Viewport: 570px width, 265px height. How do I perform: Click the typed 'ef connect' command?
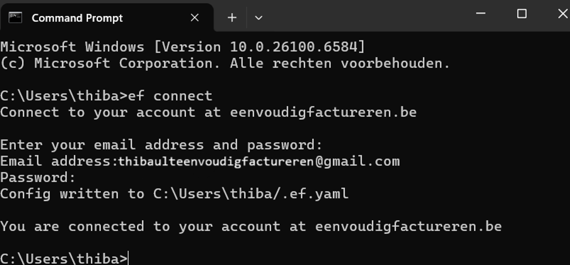[170, 96]
